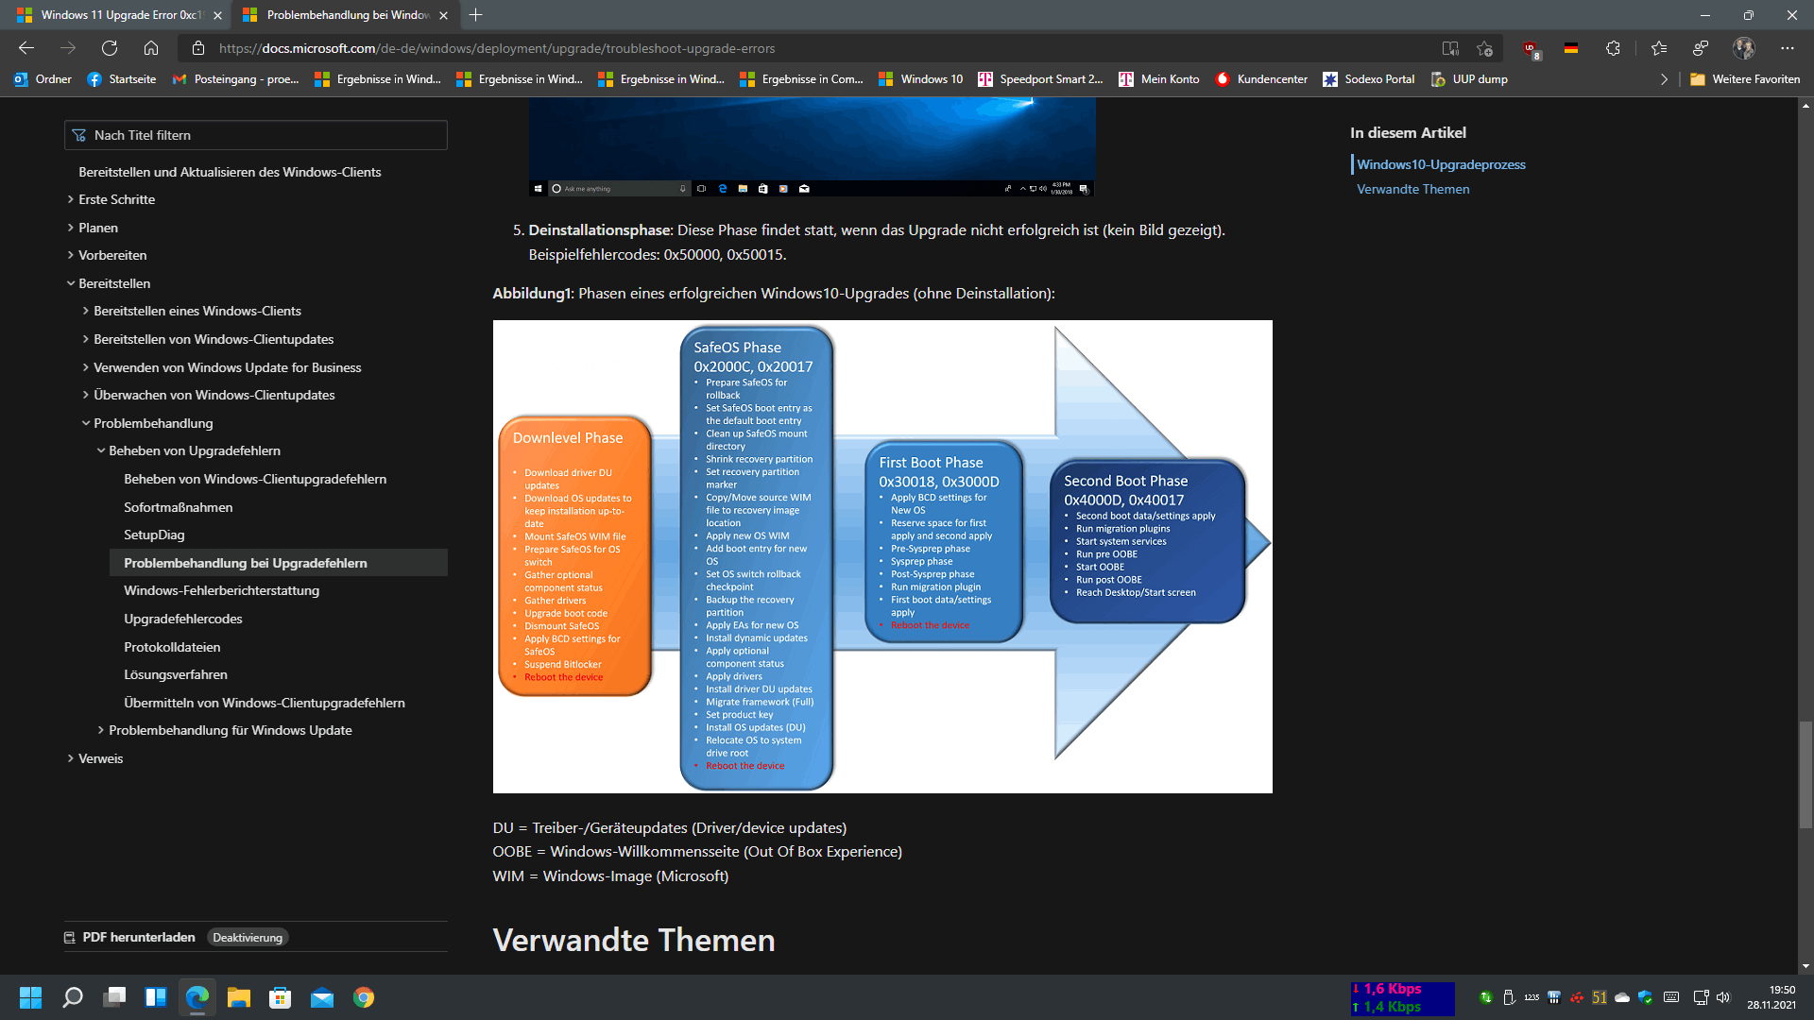
Task: Focus the Nach Titel filtern field
Action: click(x=256, y=135)
